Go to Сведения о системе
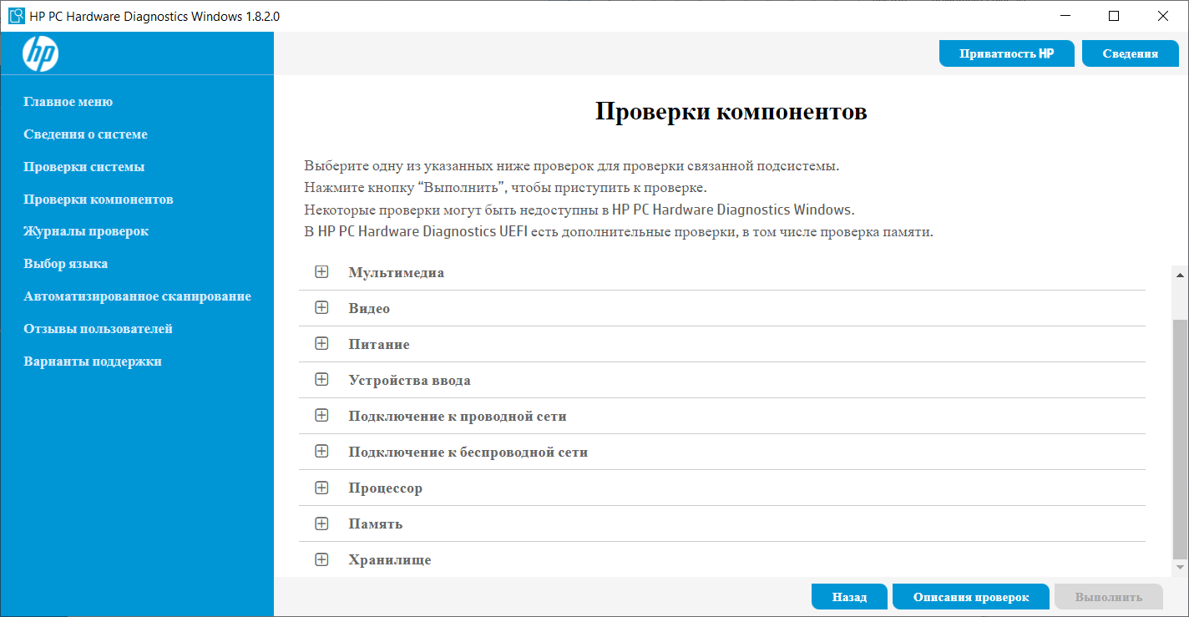 pyautogui.click(x=85, y=134)
